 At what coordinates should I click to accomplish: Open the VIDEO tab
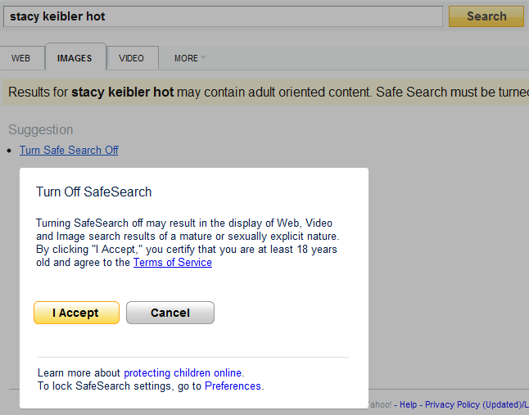pos(131,58)
